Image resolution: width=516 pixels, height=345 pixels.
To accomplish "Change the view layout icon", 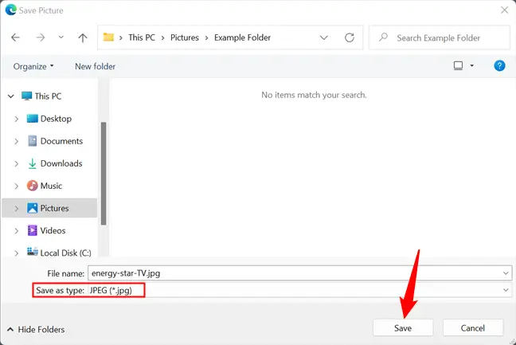I will coord(458,66).
